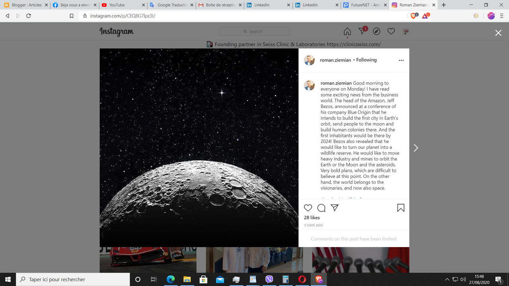This screenshot has height=286, width=509.
Task: Show hidden system tray icons
Action: coord(447,279)
